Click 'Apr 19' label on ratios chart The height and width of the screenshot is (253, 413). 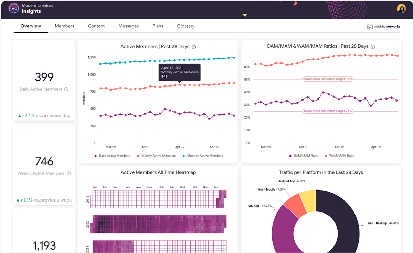pos(376,147)
